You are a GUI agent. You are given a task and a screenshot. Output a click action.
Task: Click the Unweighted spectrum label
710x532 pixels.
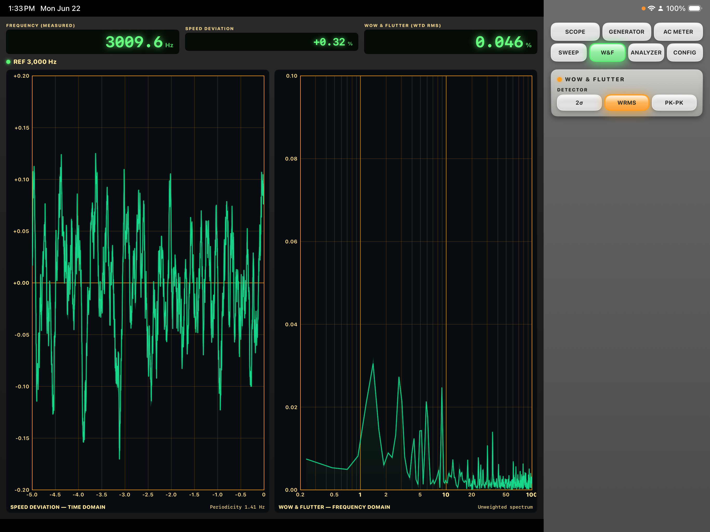click(505, 507)
